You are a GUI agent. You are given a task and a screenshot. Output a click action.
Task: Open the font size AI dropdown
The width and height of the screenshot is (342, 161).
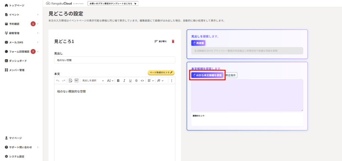click(110, 80)
